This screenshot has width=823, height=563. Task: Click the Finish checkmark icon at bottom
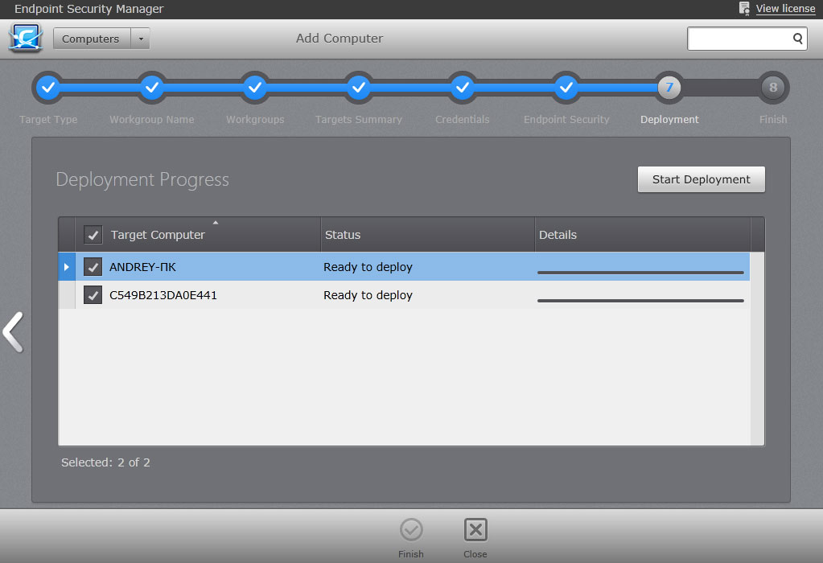click(x=411, y=530)
